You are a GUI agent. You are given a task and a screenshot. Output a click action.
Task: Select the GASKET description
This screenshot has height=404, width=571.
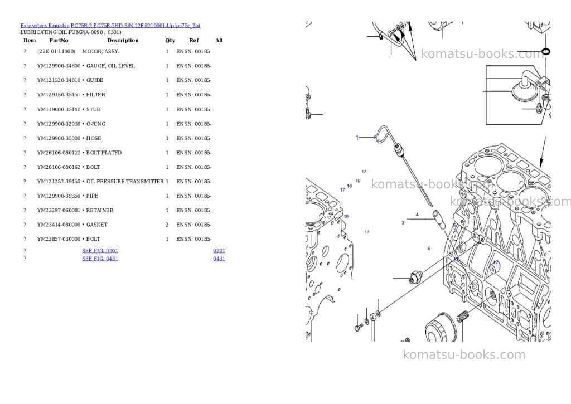click(x=97, y=225)
